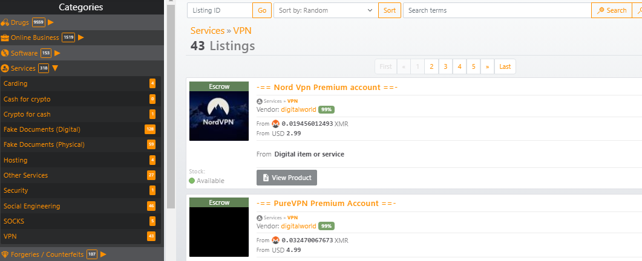Viewport: 642px width, 261px height.
Task: Click the NordVPN listing thumbnail image
Action: click(x=219, y=116)
